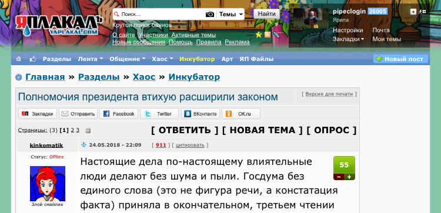Open the Помощь link
Screen dimensions: 441x213
coord(181,42)
